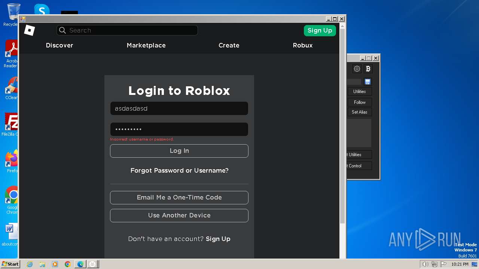Click Email Me a One-Time Code
Viewport: 479px width, 269px height.
point(179,198)
